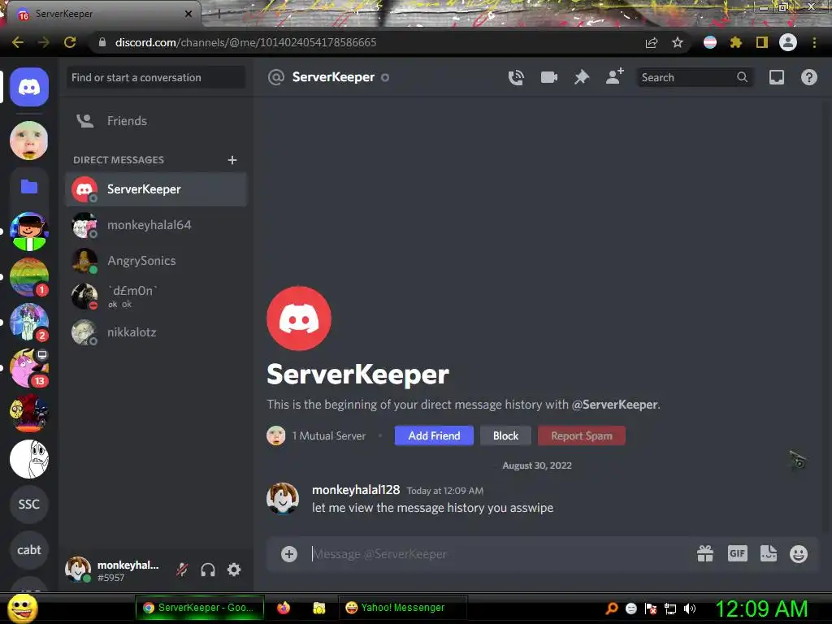Image resolution: width=832 pixels, height=624 pixels.
Task: Show pinned messages in this DM
Action: click(582, 77)
